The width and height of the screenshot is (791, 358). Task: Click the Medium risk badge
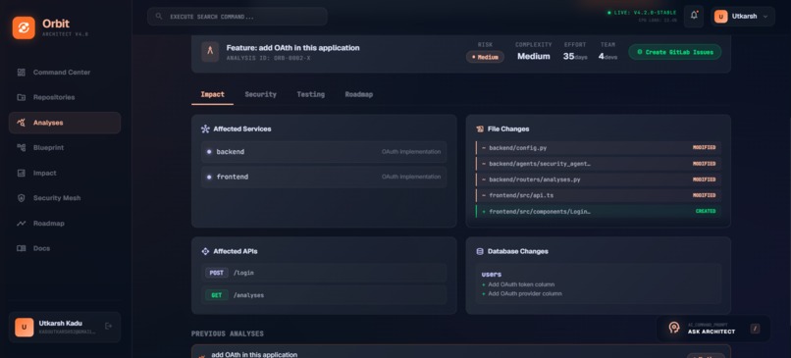(x=485, y=57)
